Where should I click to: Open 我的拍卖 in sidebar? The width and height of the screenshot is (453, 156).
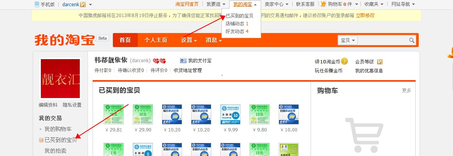[56, 151]
